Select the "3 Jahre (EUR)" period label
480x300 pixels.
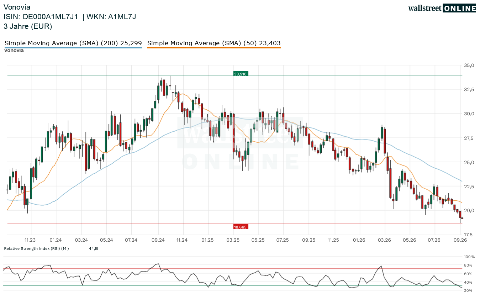click(x=28, y=26)
